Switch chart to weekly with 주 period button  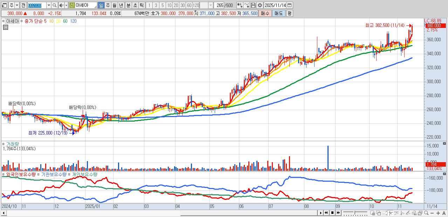[108, 5]
